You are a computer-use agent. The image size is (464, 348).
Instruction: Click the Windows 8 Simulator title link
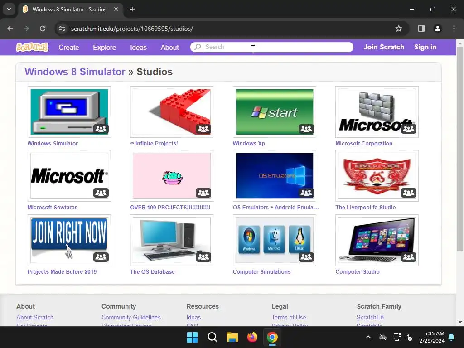click(75, 72)
